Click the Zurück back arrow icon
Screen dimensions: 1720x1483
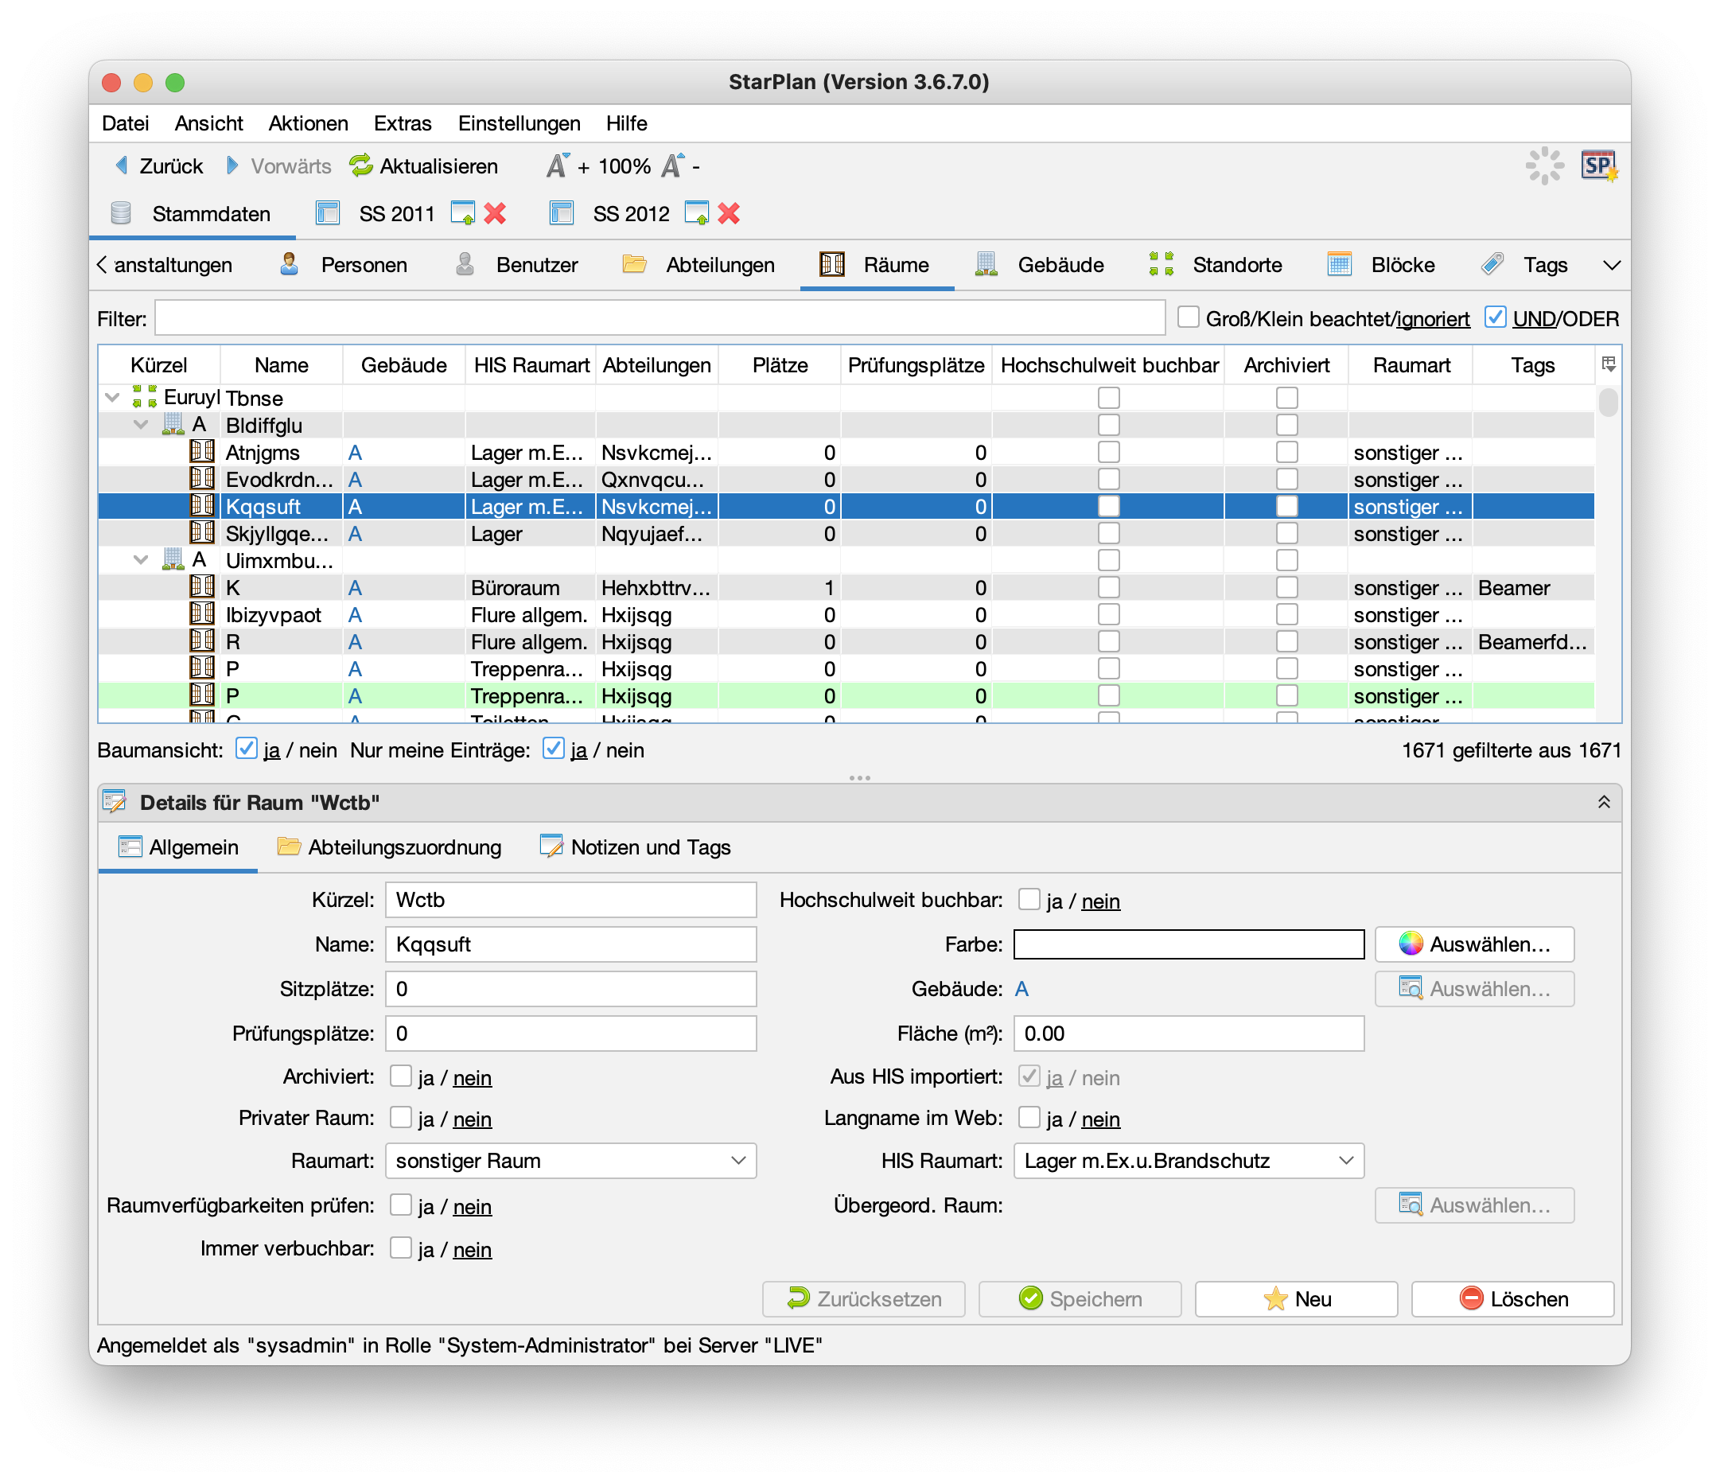pyautogui.click(x=121, y=166)
